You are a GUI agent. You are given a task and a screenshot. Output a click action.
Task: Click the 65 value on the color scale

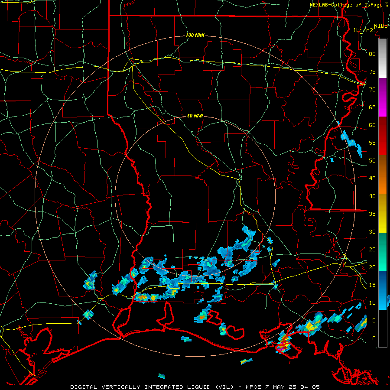372,107
